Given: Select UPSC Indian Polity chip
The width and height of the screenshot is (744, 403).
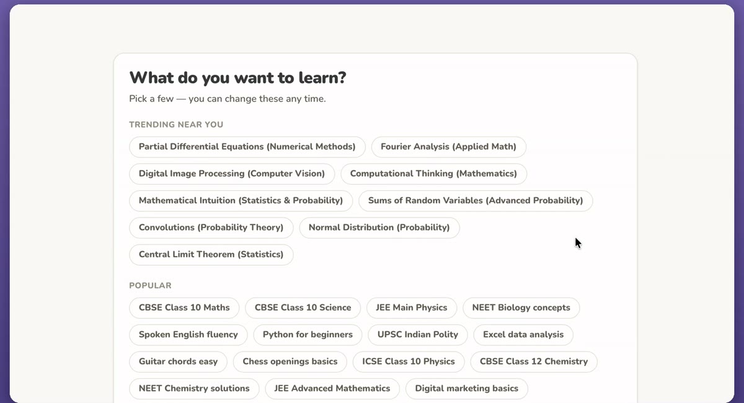Looking at the screenshot, I should point(418,335).
